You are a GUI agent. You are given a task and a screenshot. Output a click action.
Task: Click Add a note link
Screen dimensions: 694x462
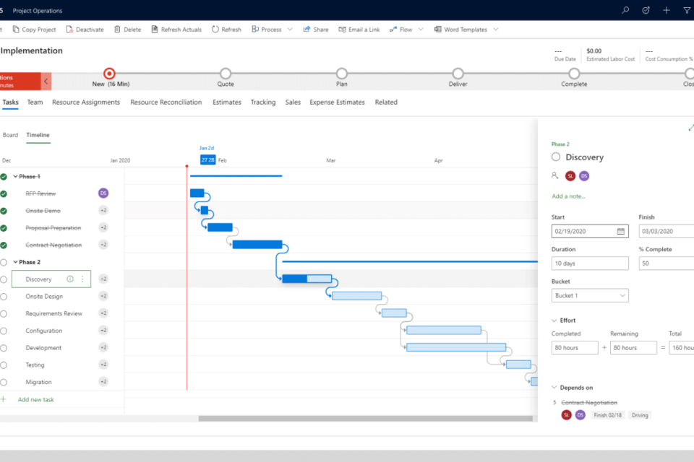[x=568, y=196]
